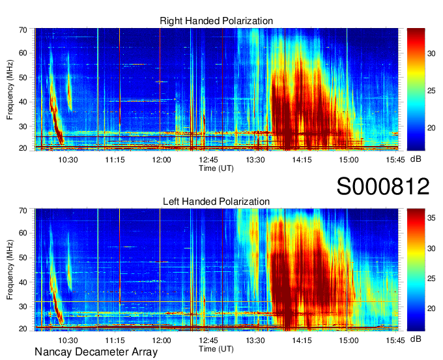Click the 15:00 tick label on bottom plot
Image resolution: width=443 pixels, height=360 pixels.
(349, 340)
